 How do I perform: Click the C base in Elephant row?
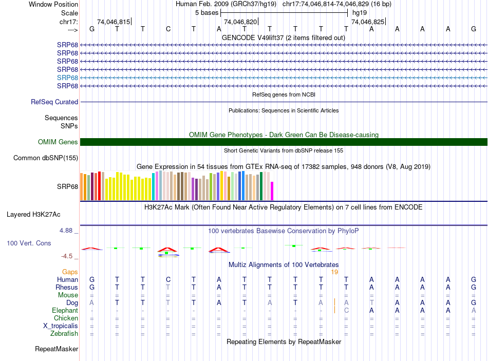[346, 310]
